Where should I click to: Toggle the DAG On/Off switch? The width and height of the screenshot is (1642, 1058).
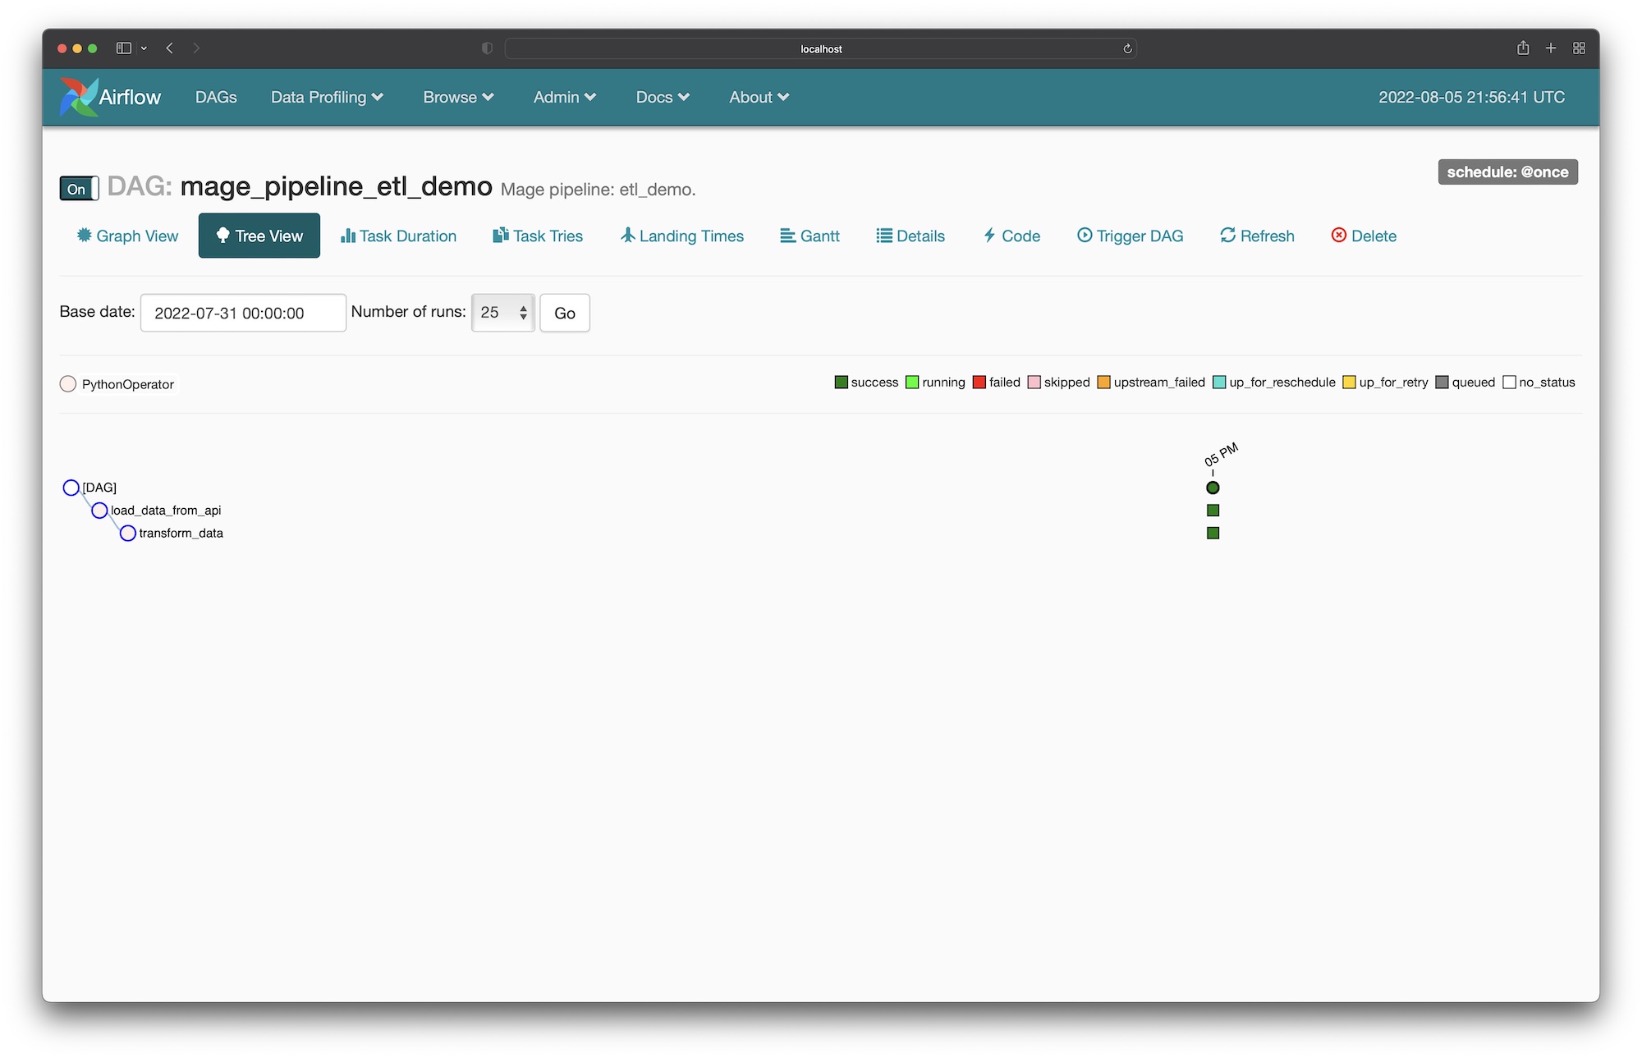click(x=79, y=189)
